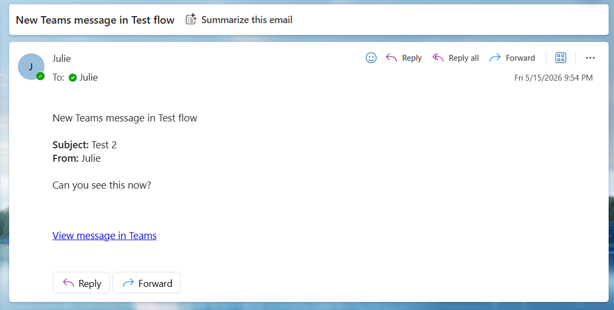Click the 'Subject: Test 2' line
614x310 pixels.
tap(84, 145)
